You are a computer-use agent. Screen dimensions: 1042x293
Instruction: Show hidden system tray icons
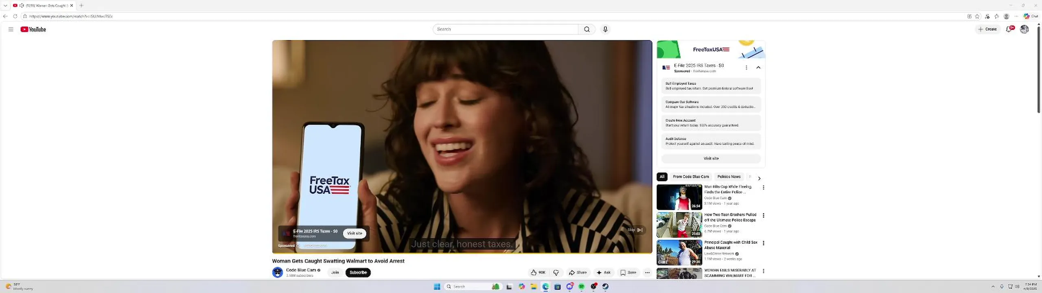[x=993, y=286]
